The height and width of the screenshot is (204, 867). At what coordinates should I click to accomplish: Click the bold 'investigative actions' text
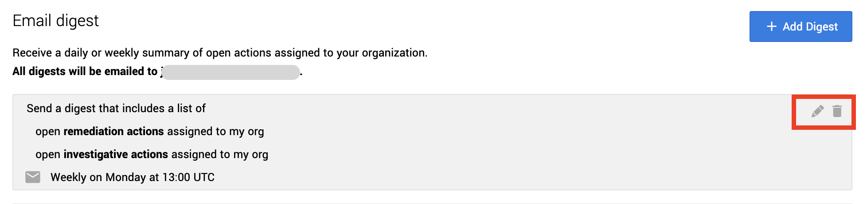(116, 155)
